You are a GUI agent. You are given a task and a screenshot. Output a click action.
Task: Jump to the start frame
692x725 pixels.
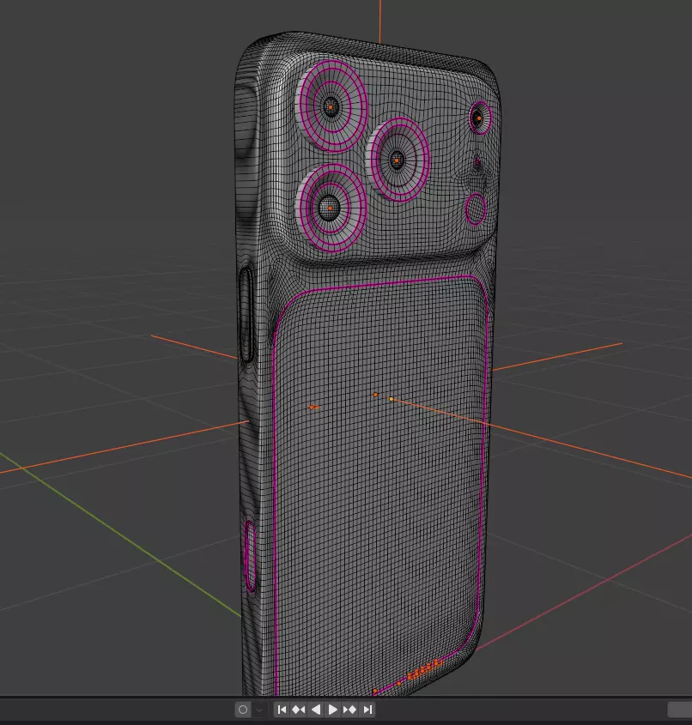(x=282, y=710)
